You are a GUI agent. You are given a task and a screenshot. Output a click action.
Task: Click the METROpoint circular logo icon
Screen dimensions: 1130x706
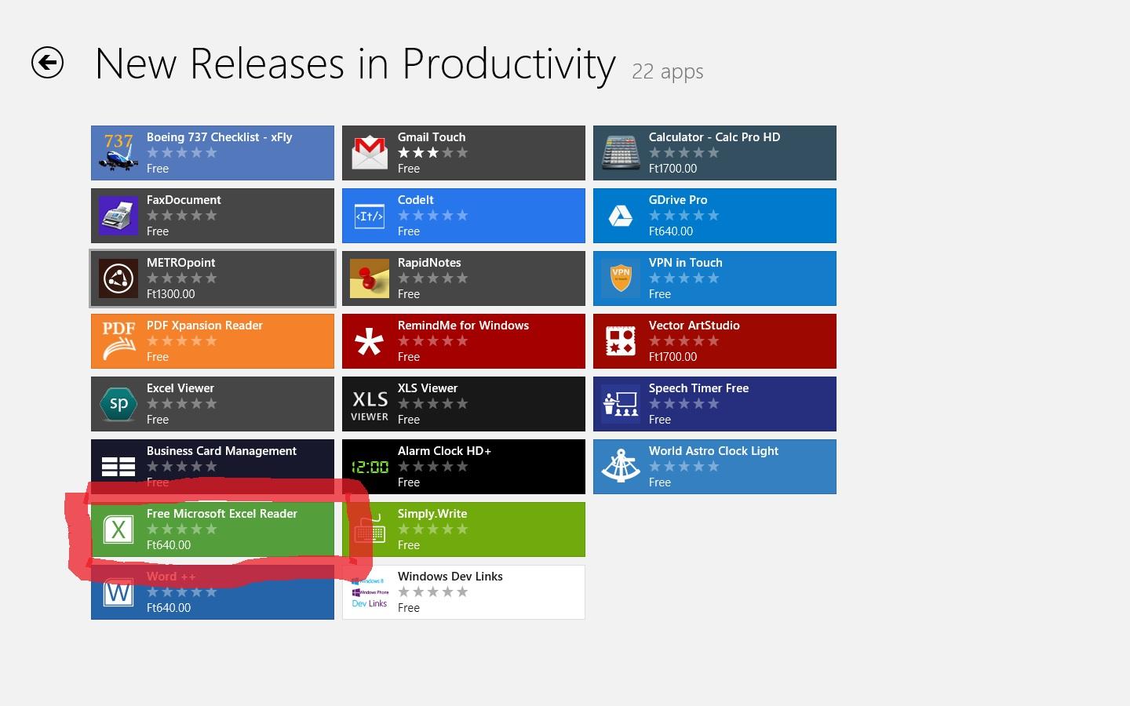point(118,278)
